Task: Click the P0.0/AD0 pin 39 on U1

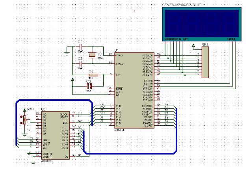Action: 157,56
